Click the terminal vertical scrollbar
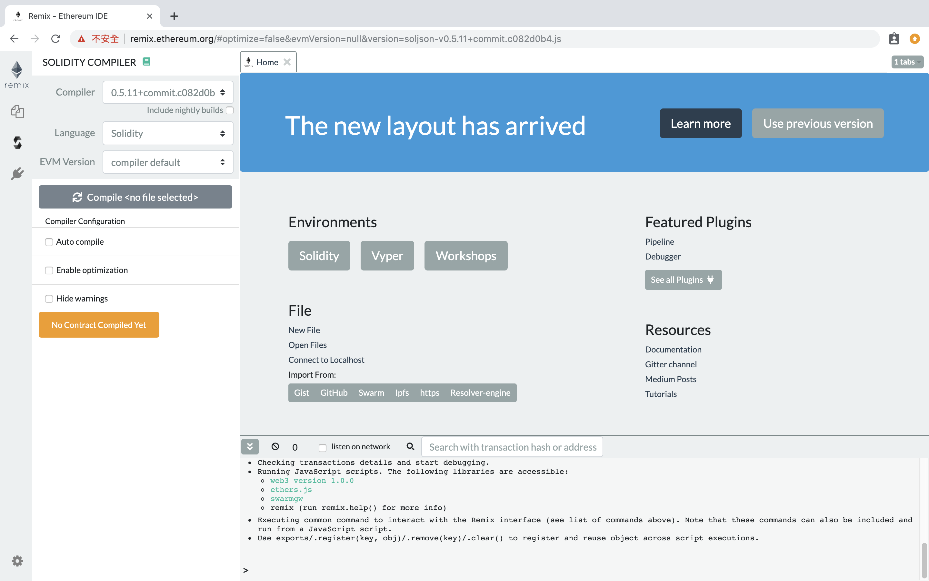 (924, 561)
